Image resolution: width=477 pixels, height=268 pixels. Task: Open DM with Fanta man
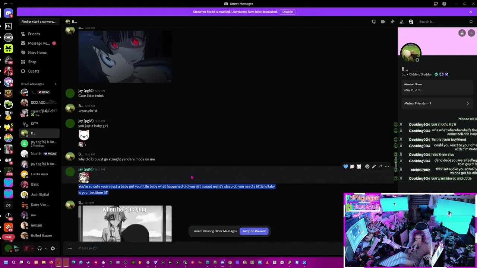click(x=39, y=174)
